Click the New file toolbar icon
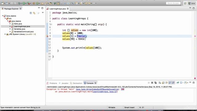 pyautogui.click(x=2, y=3)
